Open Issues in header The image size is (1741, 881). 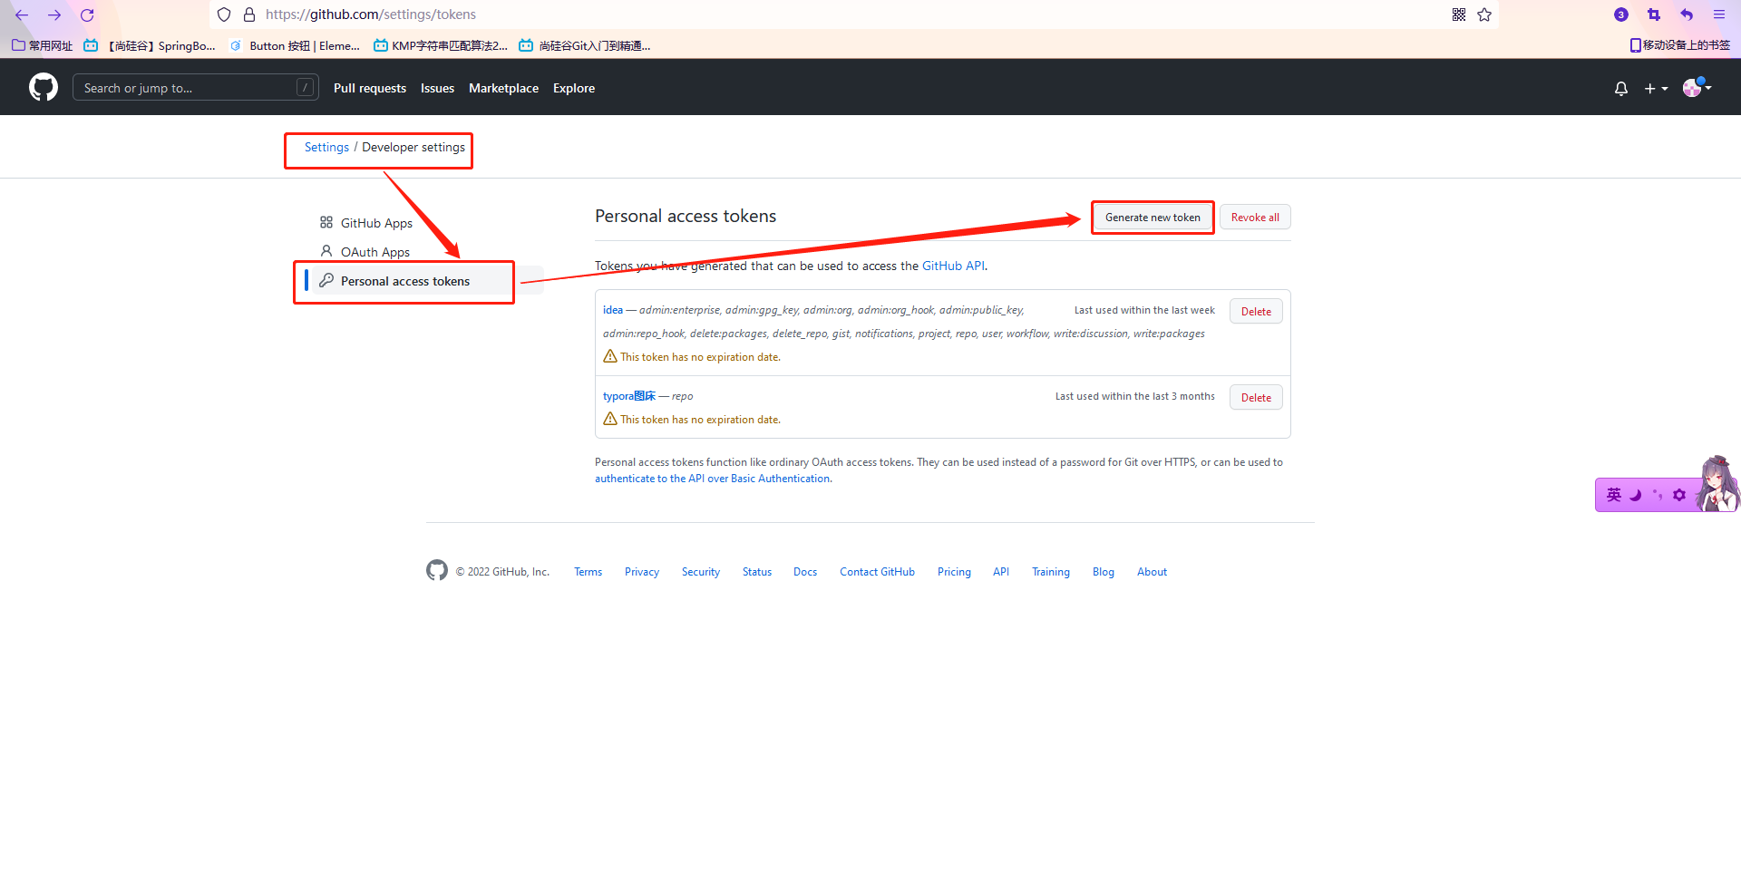437,88
